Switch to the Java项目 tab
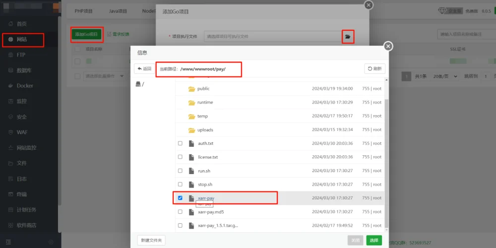 (x=118, y=10)
